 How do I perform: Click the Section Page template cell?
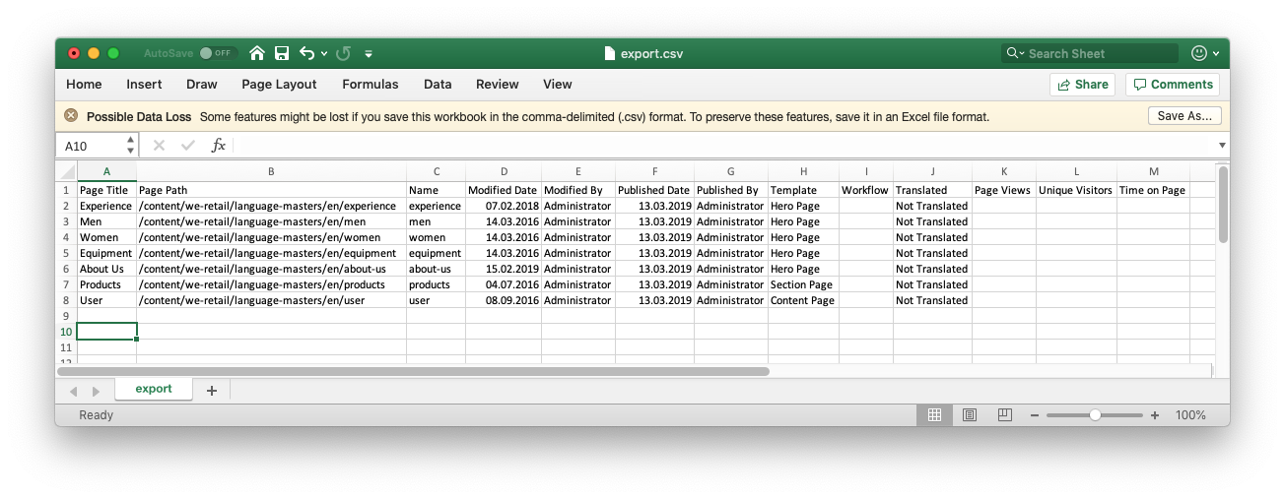pos(803,284)
